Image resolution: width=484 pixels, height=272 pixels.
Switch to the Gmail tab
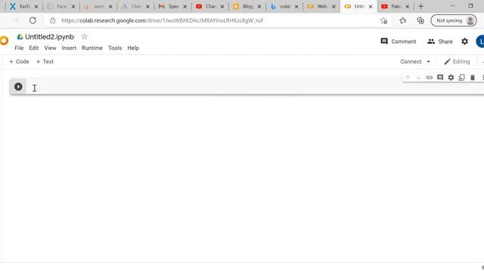point(172,7)
